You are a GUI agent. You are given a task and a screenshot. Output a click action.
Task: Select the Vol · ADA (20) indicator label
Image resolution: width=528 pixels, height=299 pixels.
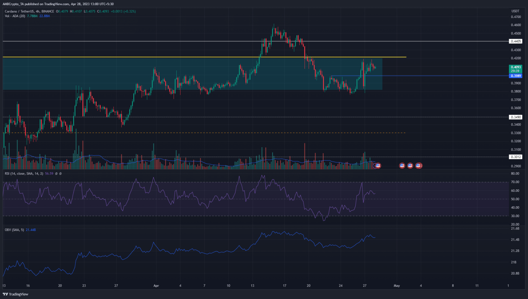click(x=14, y=16)
